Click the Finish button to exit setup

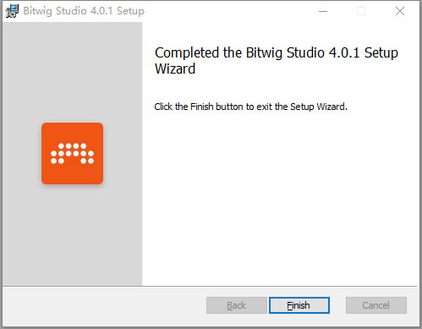point(299,305)
